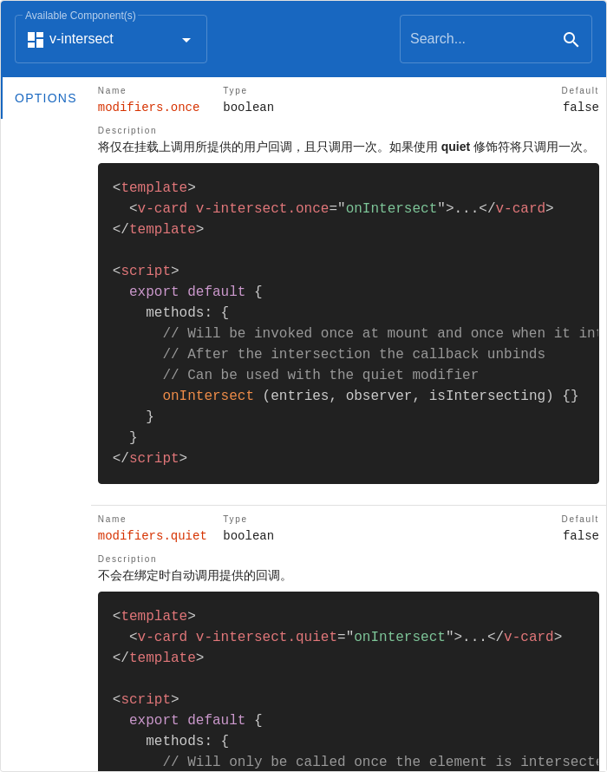
Task: Click the v-card tag in the quiet example
Action: (x=161, y=637)
